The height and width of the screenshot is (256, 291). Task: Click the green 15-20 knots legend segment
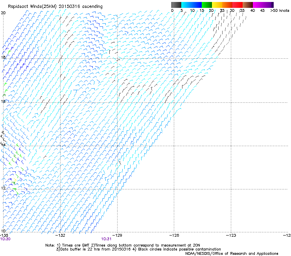[207, 5]
